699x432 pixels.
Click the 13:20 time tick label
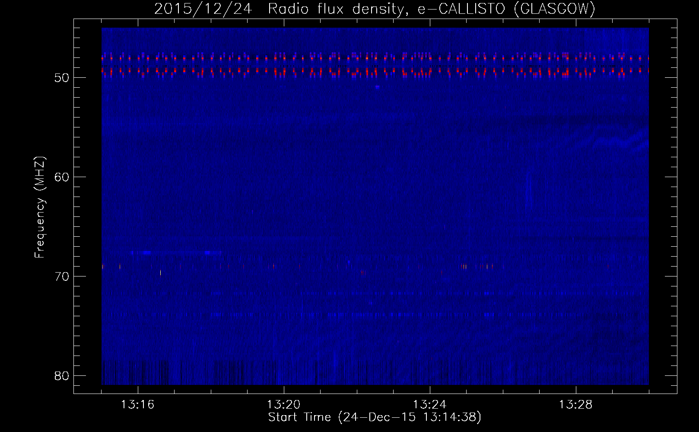(284, 405)
